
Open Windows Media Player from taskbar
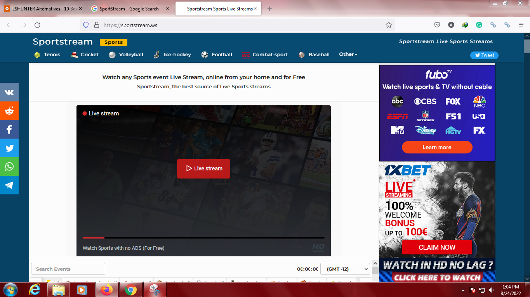pos(82,290)
